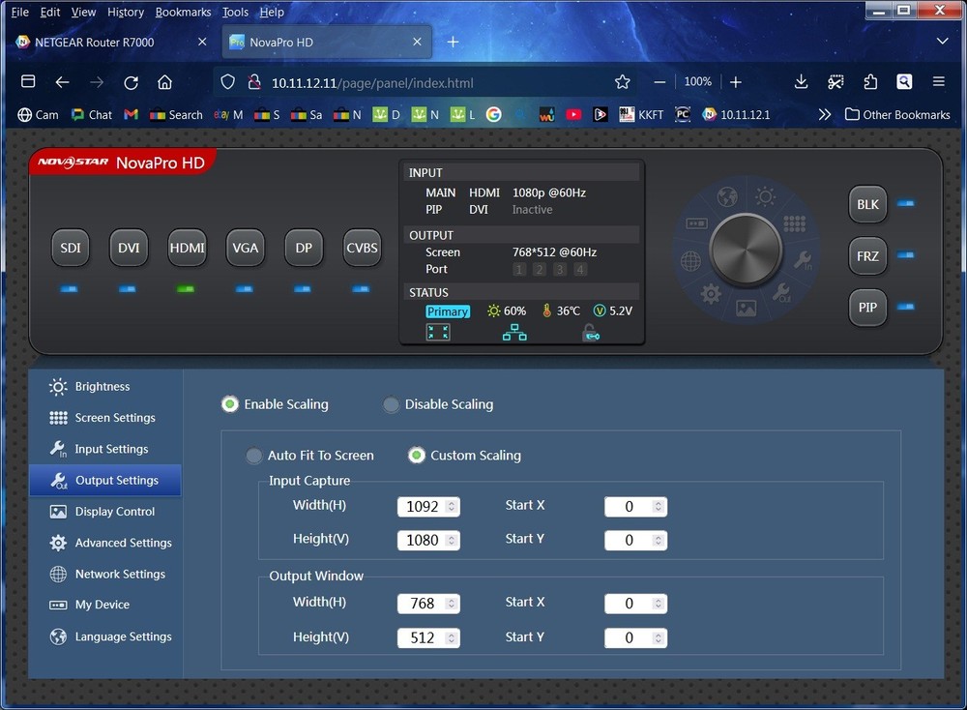
Task: Click the gear icon on the rotary dial
Action: pyautogui.click(x=711, y=293)
